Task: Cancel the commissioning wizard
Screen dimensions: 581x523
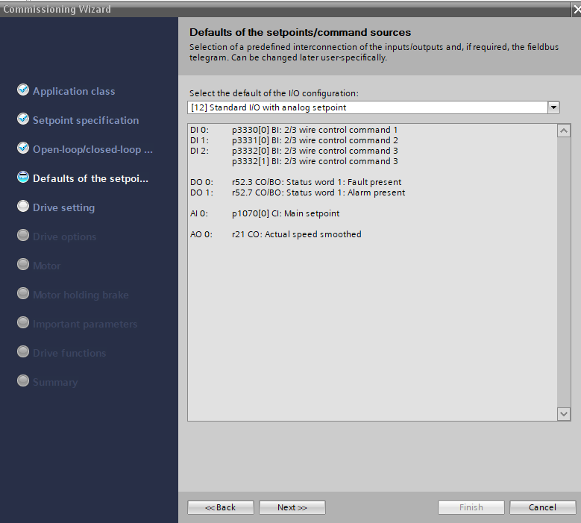Action: tap(542, 507)
